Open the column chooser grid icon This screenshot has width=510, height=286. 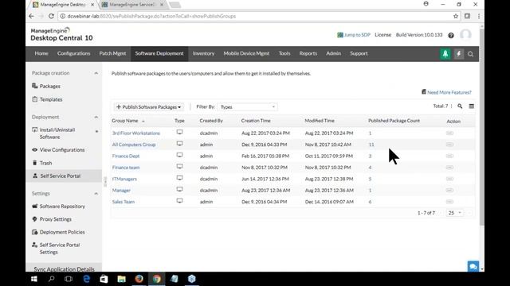click(x=471, y=106)
